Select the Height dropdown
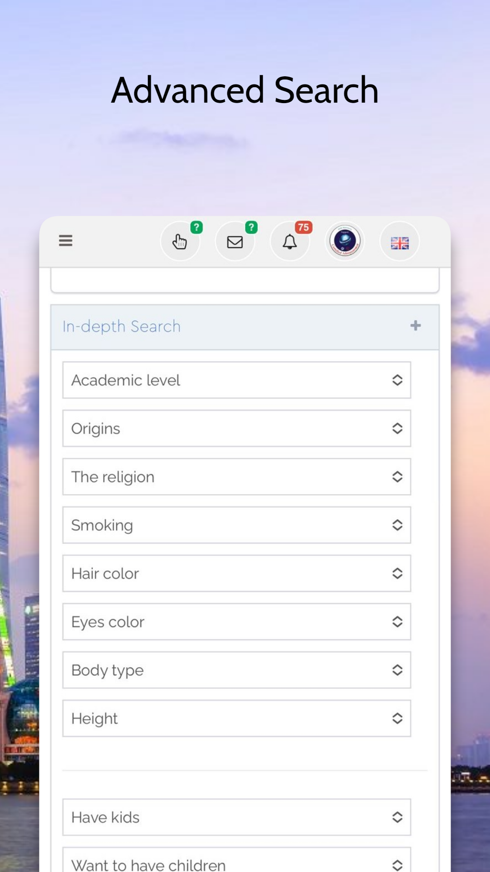Viewport: 490px width, 872px height. [236, 718]
